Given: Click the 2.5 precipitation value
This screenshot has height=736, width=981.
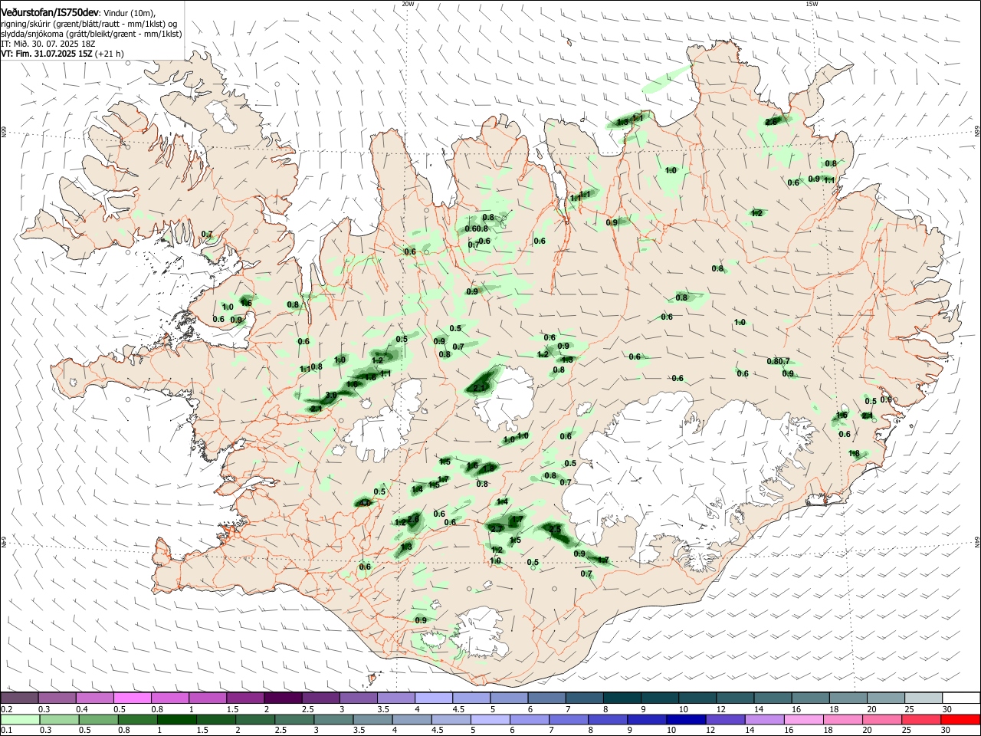Looking at the screenshot, I should coord(556,530).
